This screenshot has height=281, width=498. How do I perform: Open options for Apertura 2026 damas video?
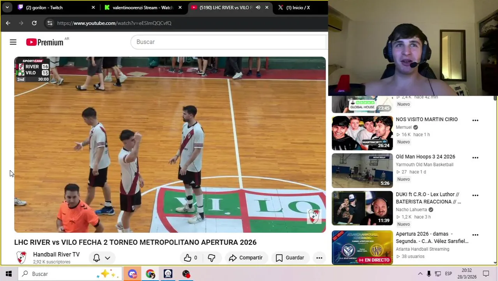tap(475, 235)
